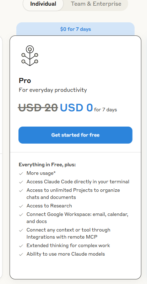This screenshot has width=147, height=284.
Task: Click the blue USD 0 price
Action: point(76,107)
